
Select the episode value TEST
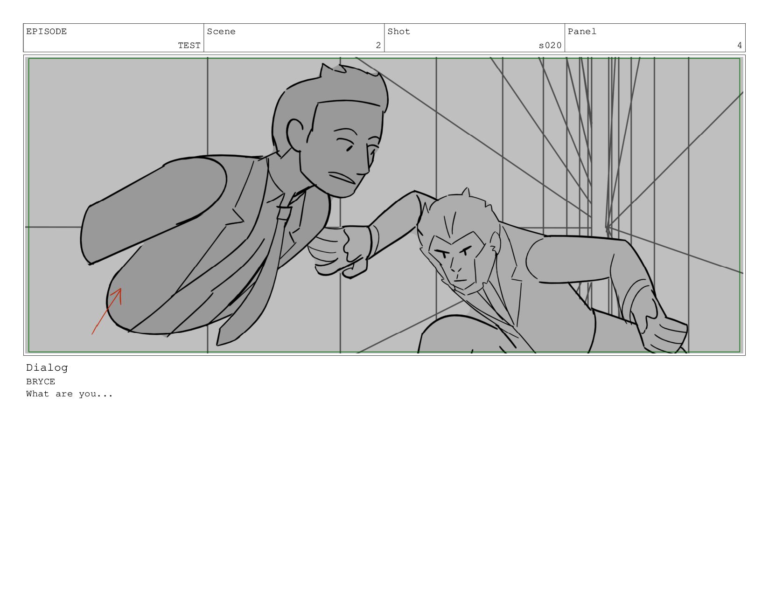tap(189, 45)
